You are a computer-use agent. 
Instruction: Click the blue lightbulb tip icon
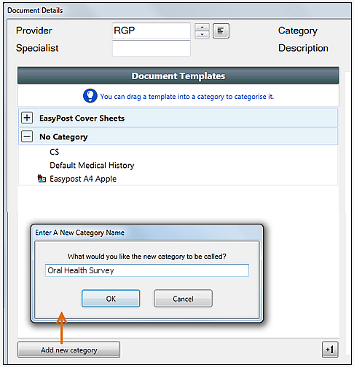click(90, 95)
